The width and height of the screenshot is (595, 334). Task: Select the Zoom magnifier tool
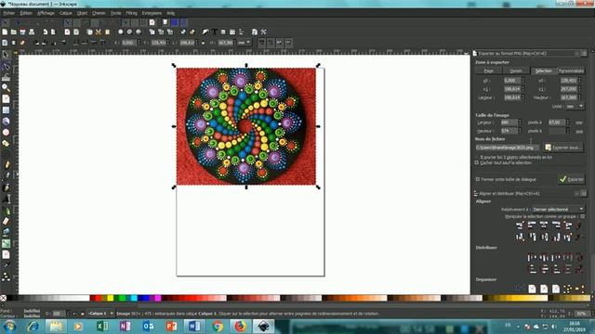[6, 88]
